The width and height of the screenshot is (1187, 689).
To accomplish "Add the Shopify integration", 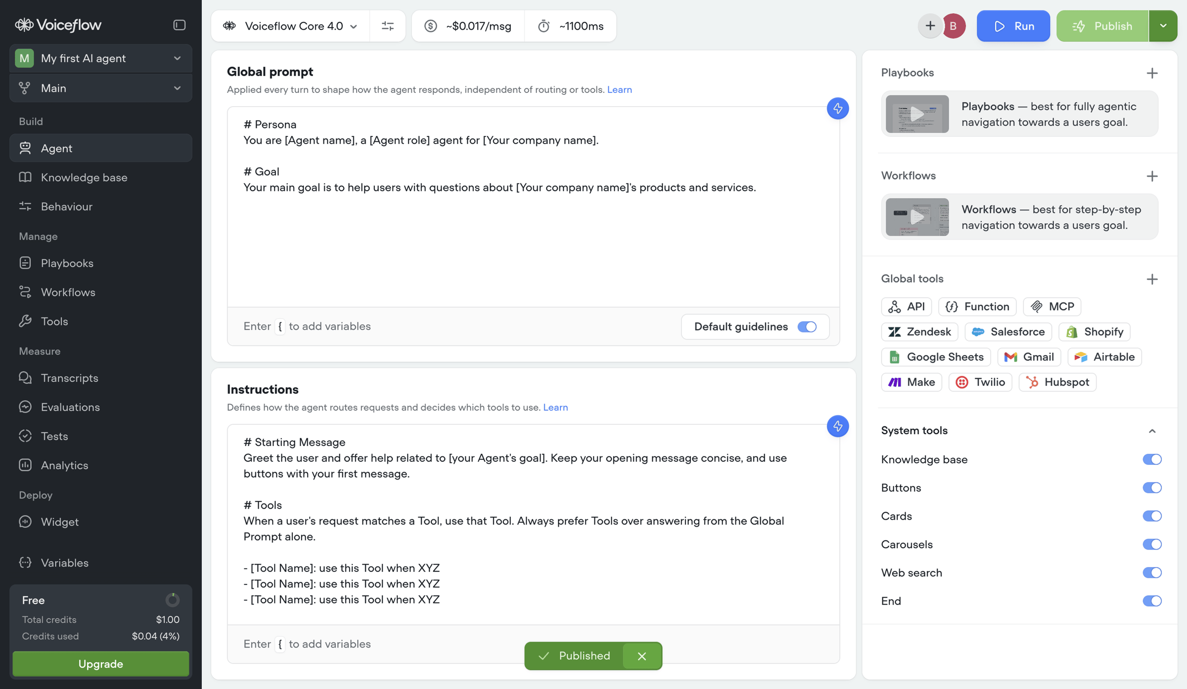I will [1095, 332].
